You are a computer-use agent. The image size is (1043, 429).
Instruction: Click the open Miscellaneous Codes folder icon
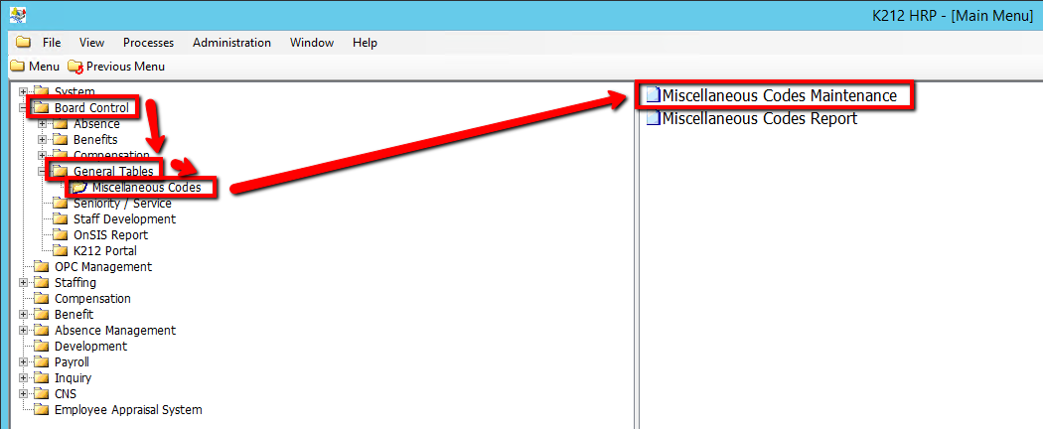click(79, 188)
